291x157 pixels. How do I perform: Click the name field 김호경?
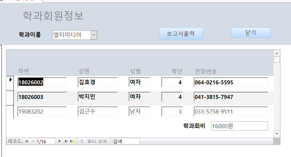click(x=97, y=82)
